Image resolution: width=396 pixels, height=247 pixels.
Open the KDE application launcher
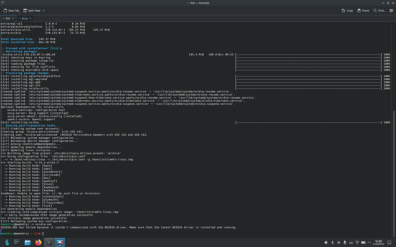tap(7, 242)
